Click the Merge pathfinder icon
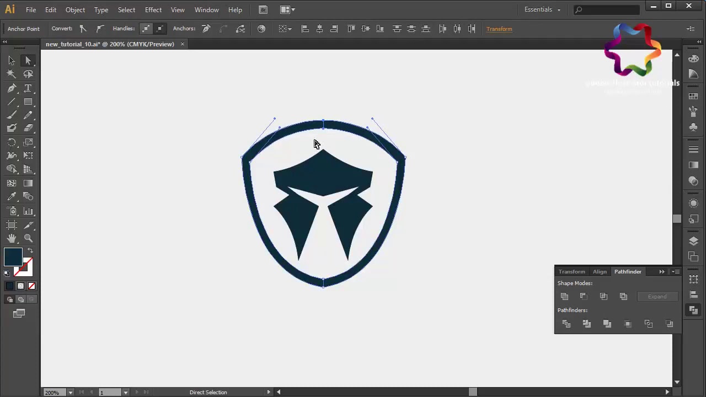706x397 pixels. [x=607, y=324]
